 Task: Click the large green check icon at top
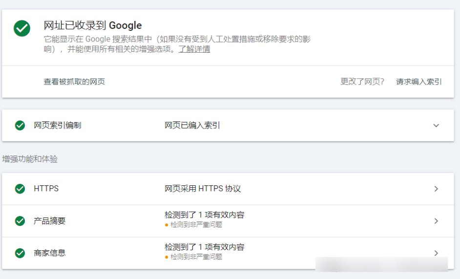point(22,28)
